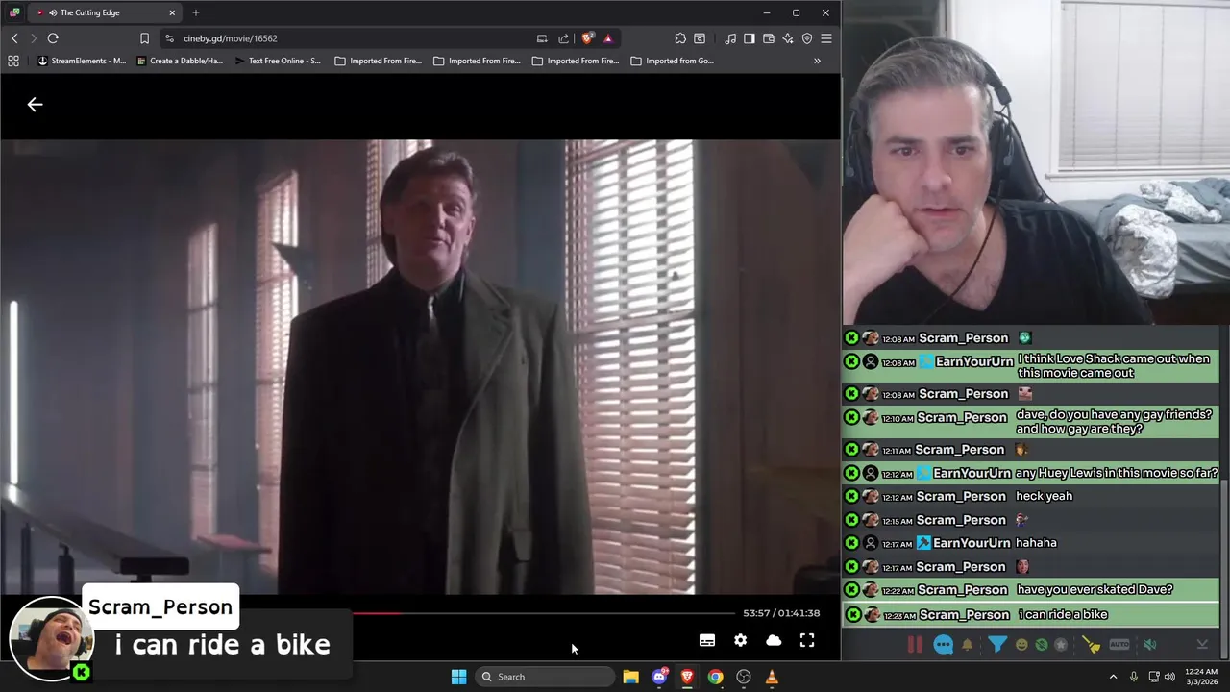Jump to the latest chat with down arrow
Viewport: 1230px width, 692px height.
point(1202,645)
